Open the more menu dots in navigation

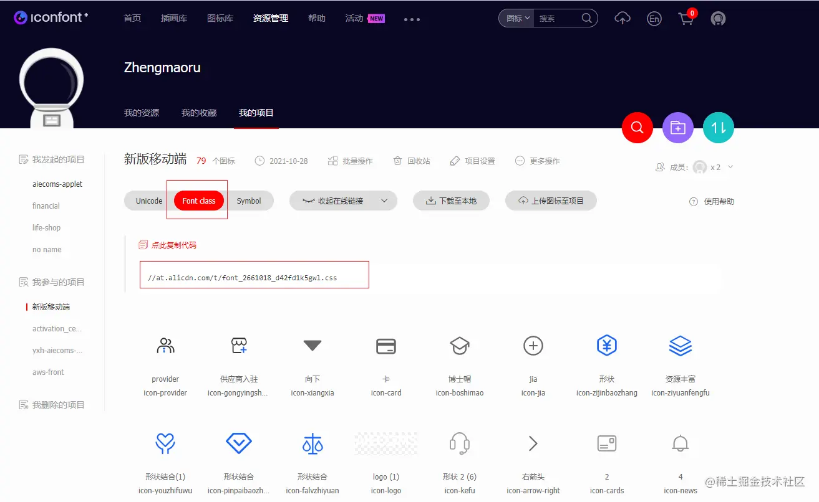tap(412, 19)
